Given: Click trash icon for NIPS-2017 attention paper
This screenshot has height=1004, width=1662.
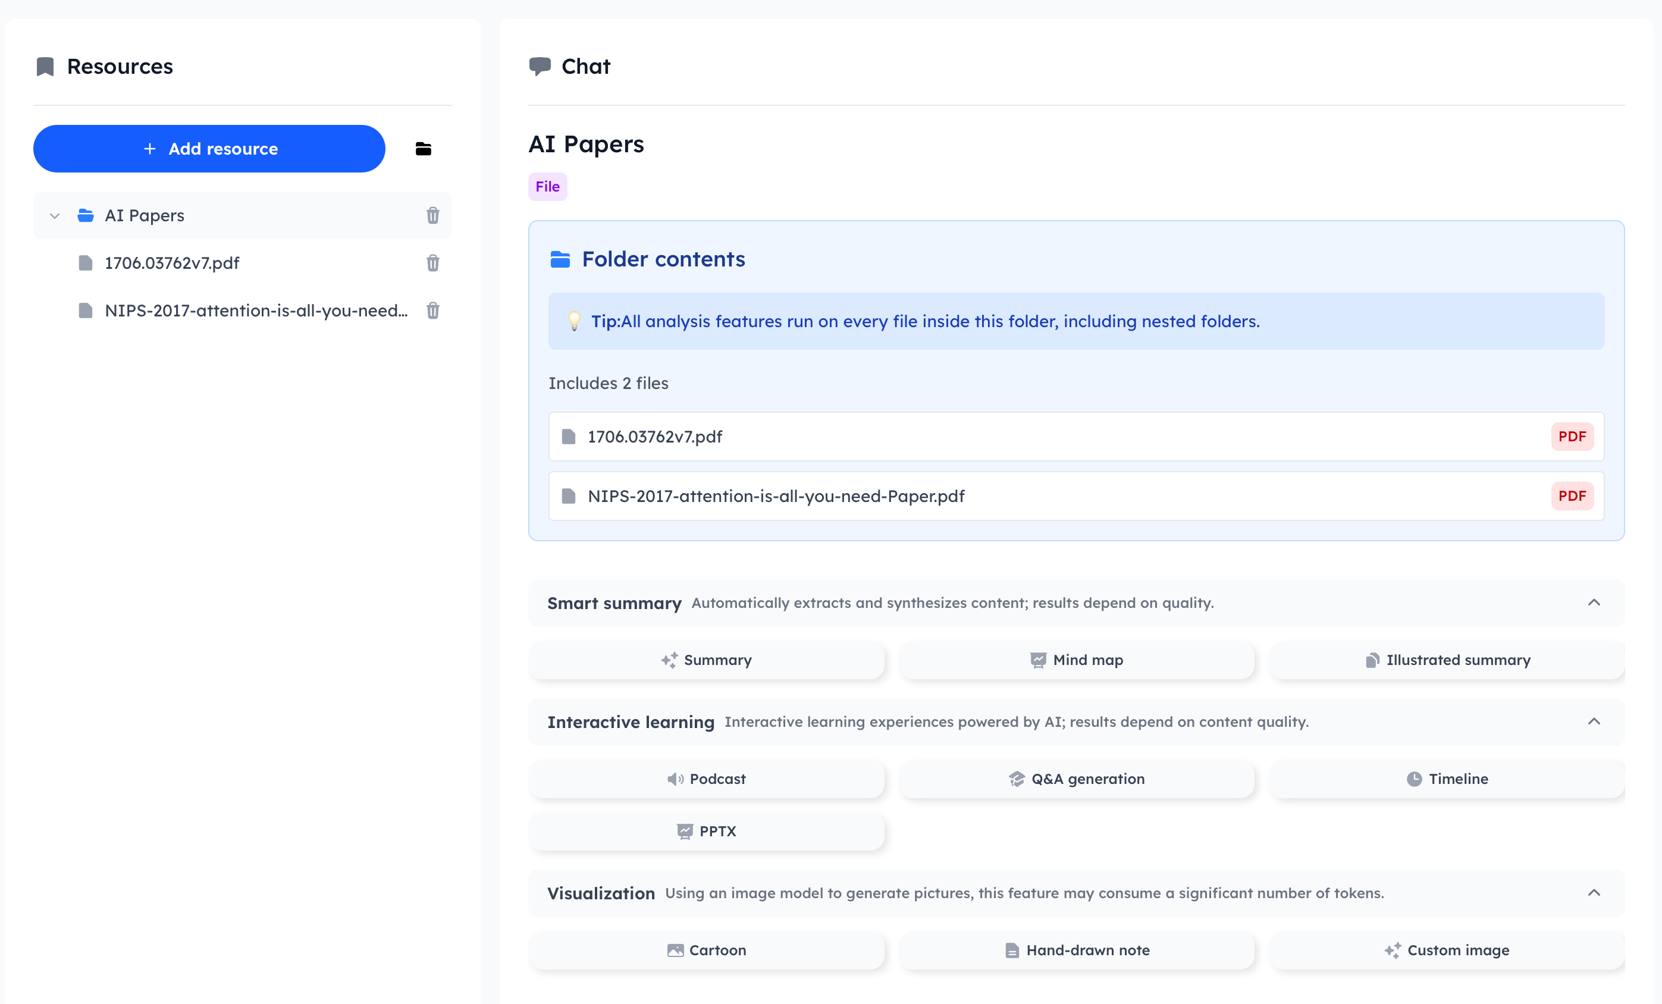Looking at the screenshot, I should (x=432, y=311).
